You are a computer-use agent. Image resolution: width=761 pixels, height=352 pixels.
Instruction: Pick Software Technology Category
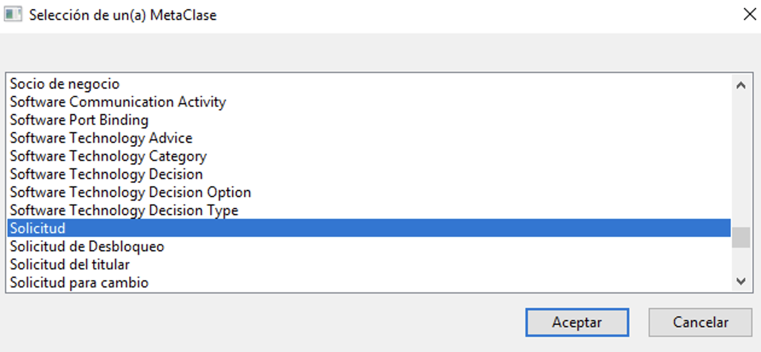(x=368, y=156)
